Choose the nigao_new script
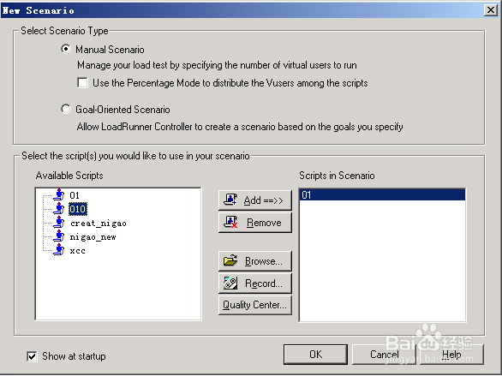Image resolution: width=502 pixels, height=376 pixels. pos(93,236)
